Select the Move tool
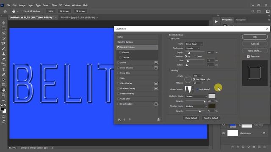271x152 pixels. 3,23
